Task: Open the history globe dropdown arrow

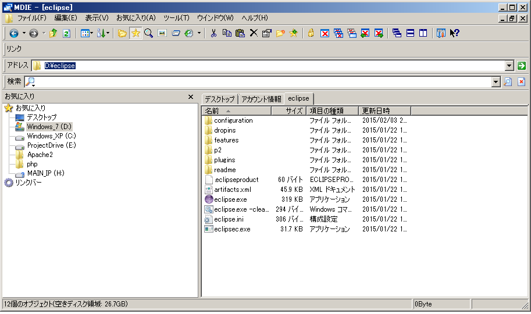Action: coord(199,33)
